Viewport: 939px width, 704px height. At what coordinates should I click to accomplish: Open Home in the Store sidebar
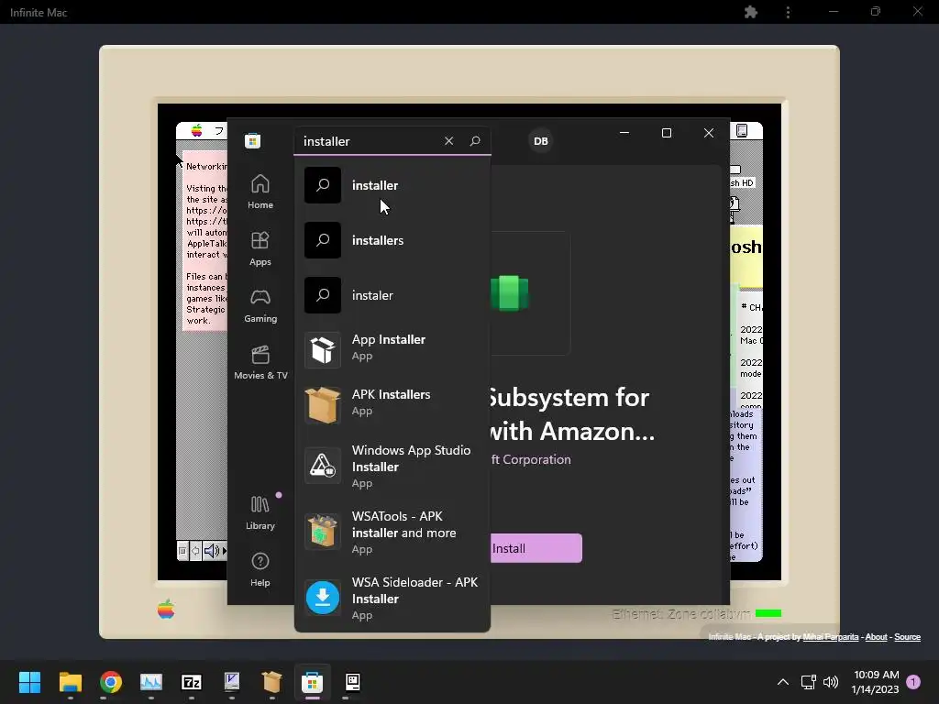(260, 192)
